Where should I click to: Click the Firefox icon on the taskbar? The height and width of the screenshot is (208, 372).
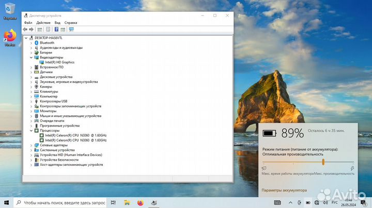(x=140, y=202)
